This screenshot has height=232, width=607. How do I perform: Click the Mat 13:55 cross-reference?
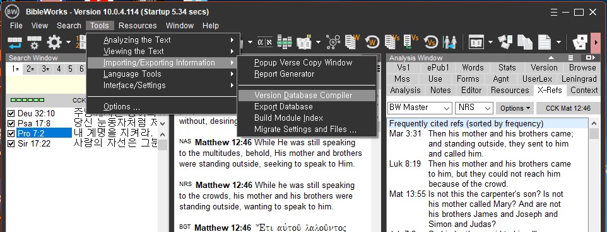coord(407,194)
